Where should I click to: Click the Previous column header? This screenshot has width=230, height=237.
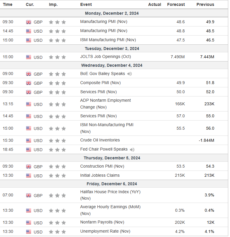[205, 4]
